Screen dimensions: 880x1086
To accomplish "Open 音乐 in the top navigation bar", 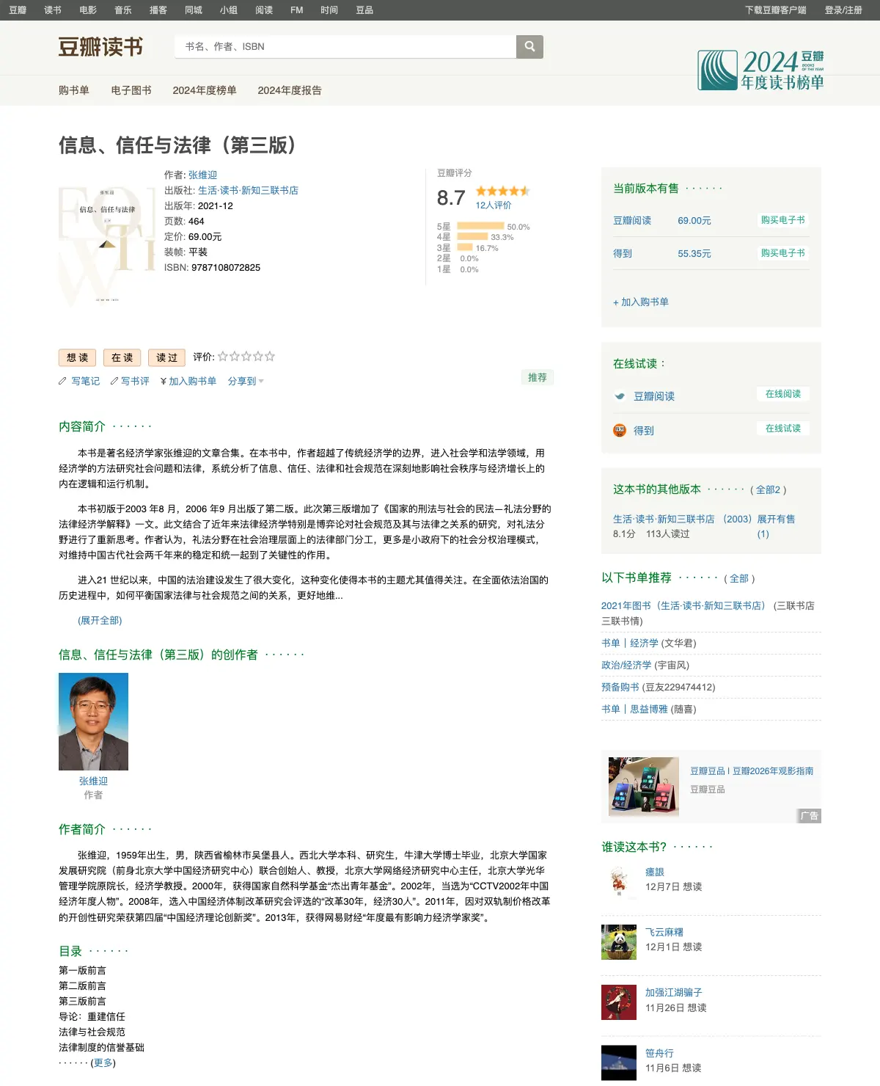I will point(123,10).
